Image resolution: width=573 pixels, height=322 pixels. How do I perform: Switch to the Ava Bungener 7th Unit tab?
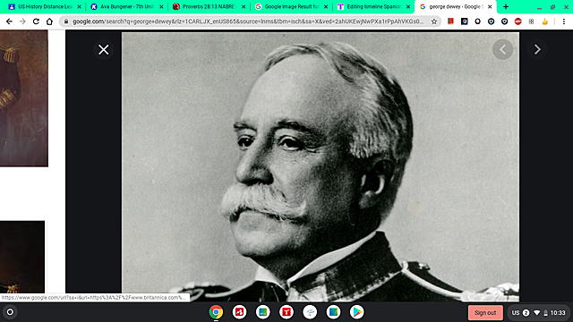[127, 6]
